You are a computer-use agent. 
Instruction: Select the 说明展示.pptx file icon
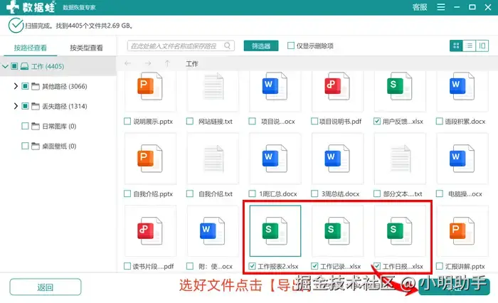click(x=150, y=86)
